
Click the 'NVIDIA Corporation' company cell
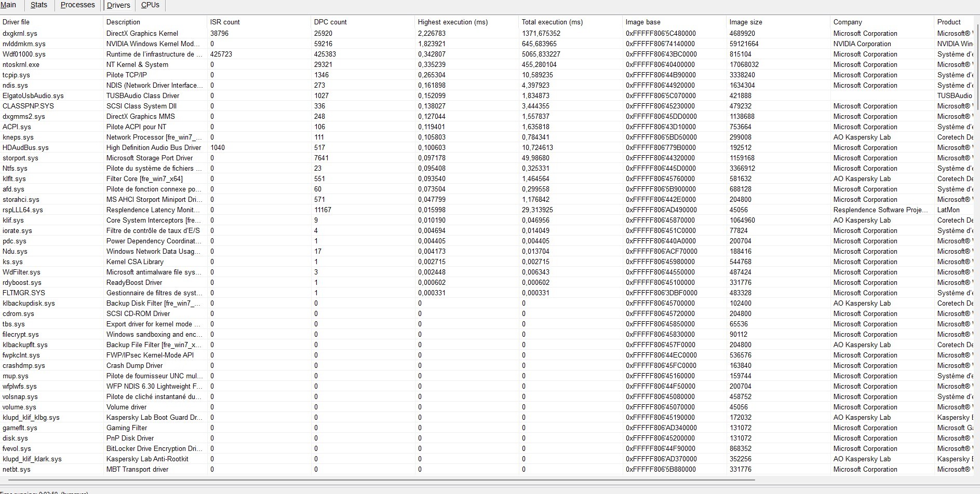862,44
